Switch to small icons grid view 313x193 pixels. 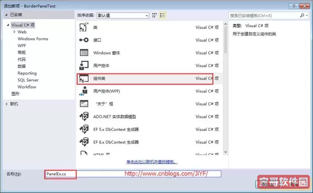click(154, 15)
